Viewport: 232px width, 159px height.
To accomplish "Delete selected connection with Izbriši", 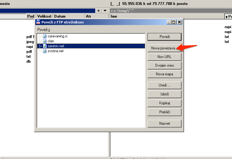I will coord(164,94).
